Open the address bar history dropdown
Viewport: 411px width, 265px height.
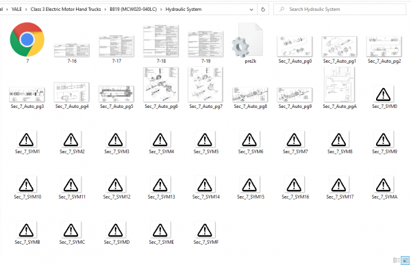(x=251, y=10)
